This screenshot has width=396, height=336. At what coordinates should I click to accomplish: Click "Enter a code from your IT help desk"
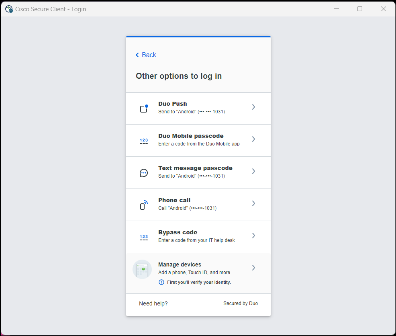click(x=196, y=240)
